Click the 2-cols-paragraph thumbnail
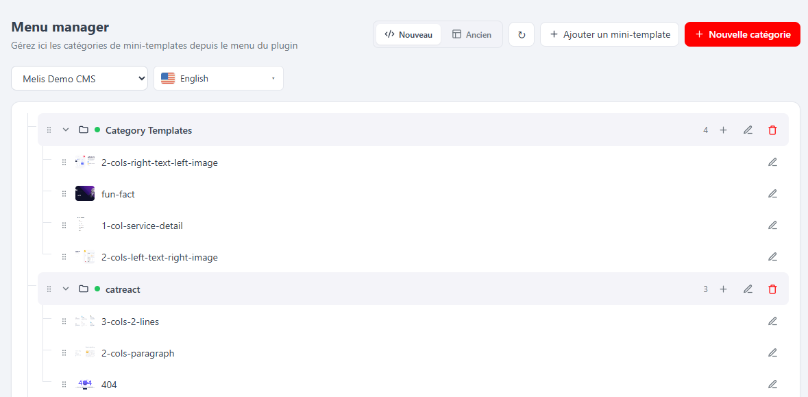The height and width of the screenshot is (397, 808). (84, 353)
